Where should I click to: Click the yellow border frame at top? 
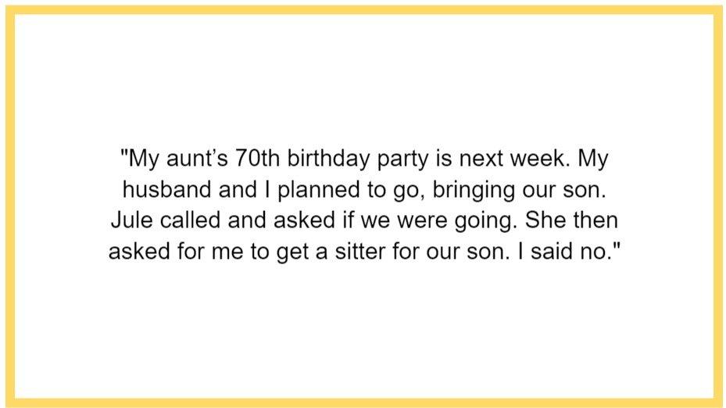tap(363, 9)
